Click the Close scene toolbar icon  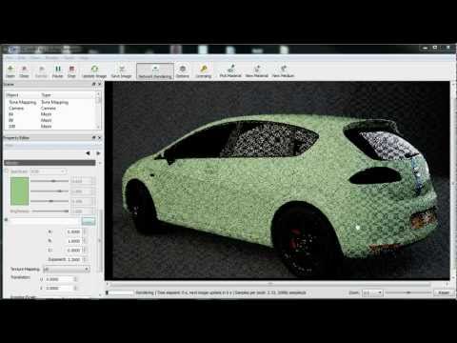click(x=24, y=71)
